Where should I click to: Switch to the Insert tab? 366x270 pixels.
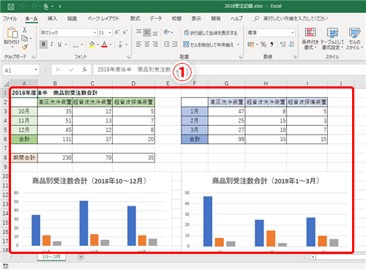click(x=52, y=18)
